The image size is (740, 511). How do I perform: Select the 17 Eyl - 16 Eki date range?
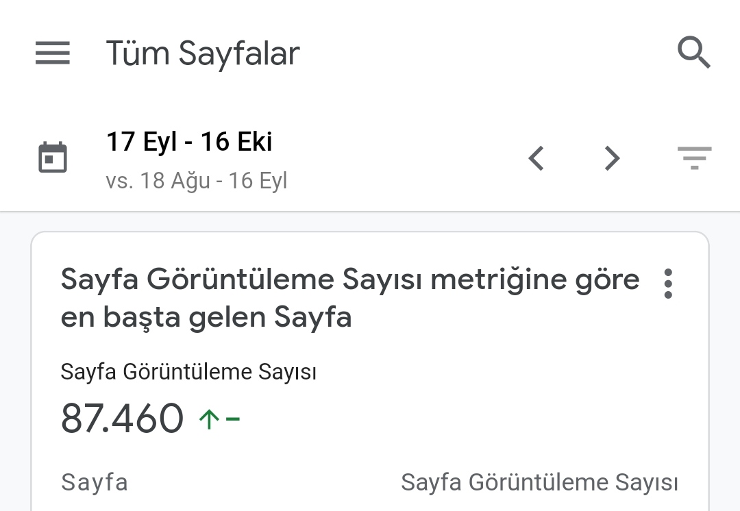pos(189,142)
